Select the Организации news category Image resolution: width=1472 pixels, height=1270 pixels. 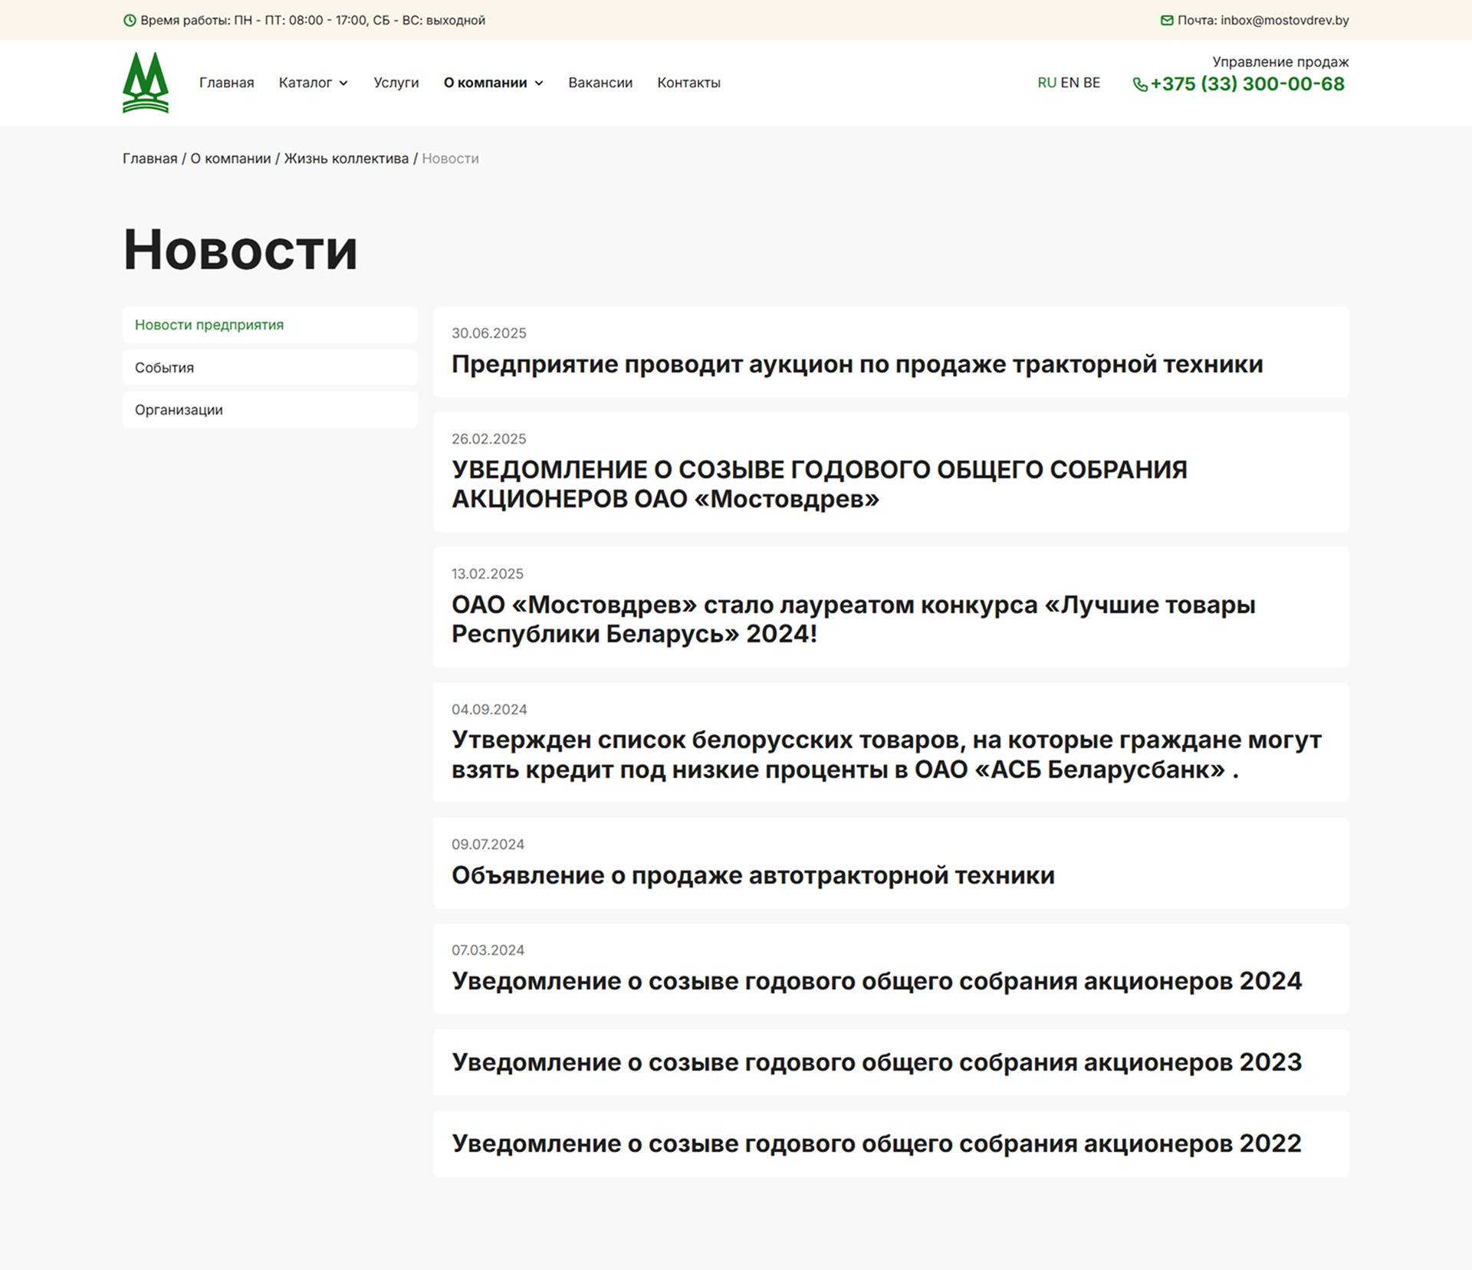(178, 409)
